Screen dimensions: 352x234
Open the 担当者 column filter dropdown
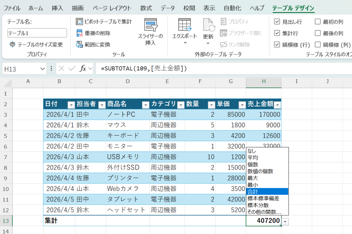(101, 105)
